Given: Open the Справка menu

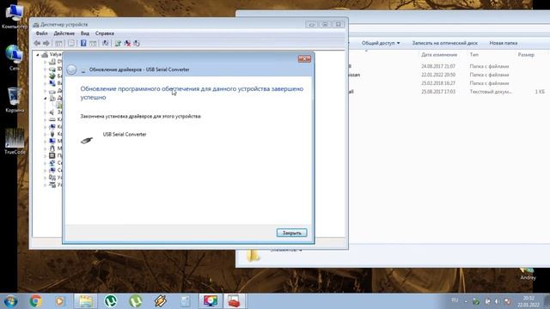Looking at the screenshot, I should [x=105, y=33].
